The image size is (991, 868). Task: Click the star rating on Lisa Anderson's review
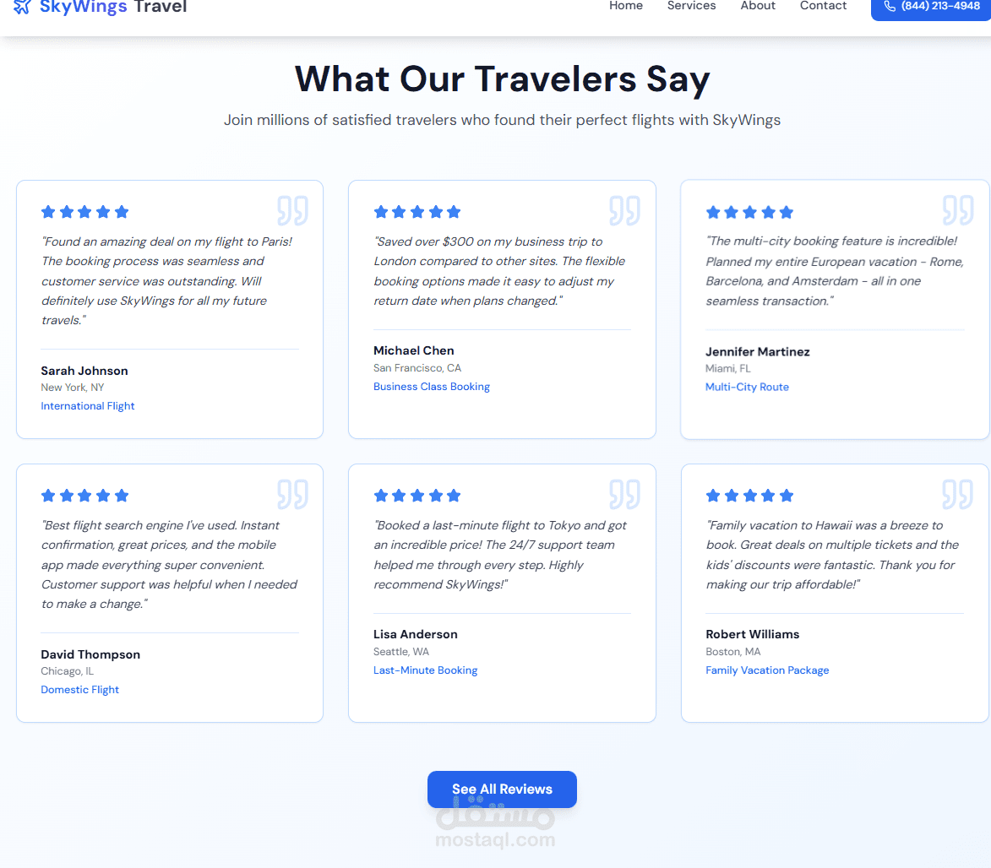tap(417, 496)
